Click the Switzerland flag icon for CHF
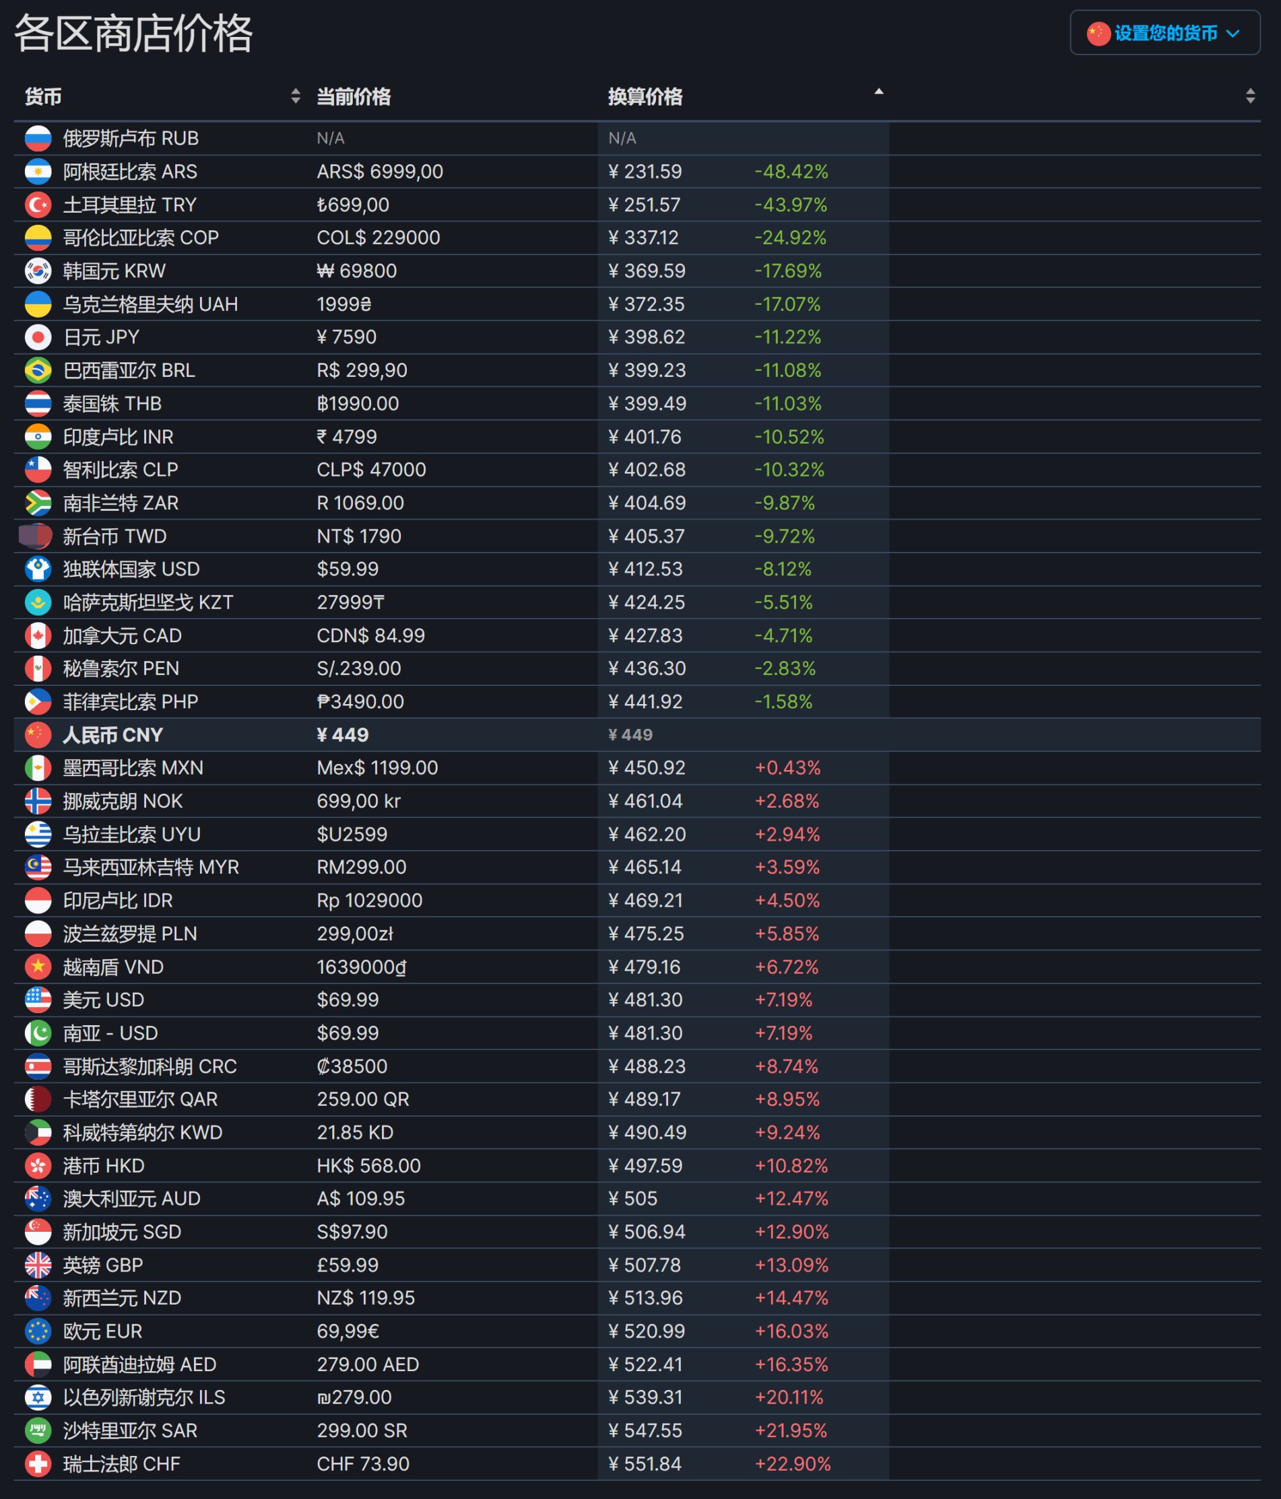 point(38,1463)
